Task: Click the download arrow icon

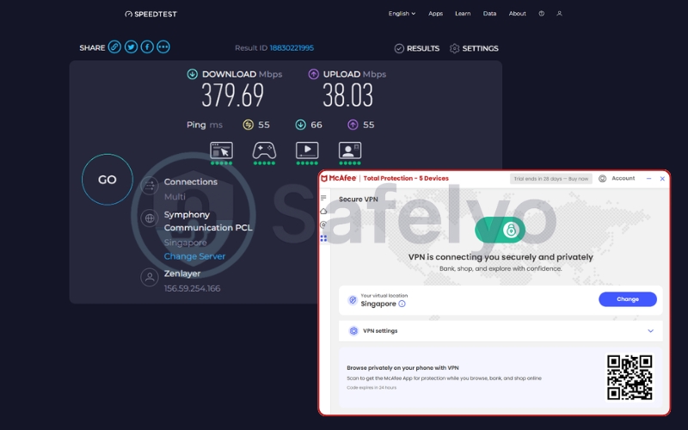Action: (192, 74)
